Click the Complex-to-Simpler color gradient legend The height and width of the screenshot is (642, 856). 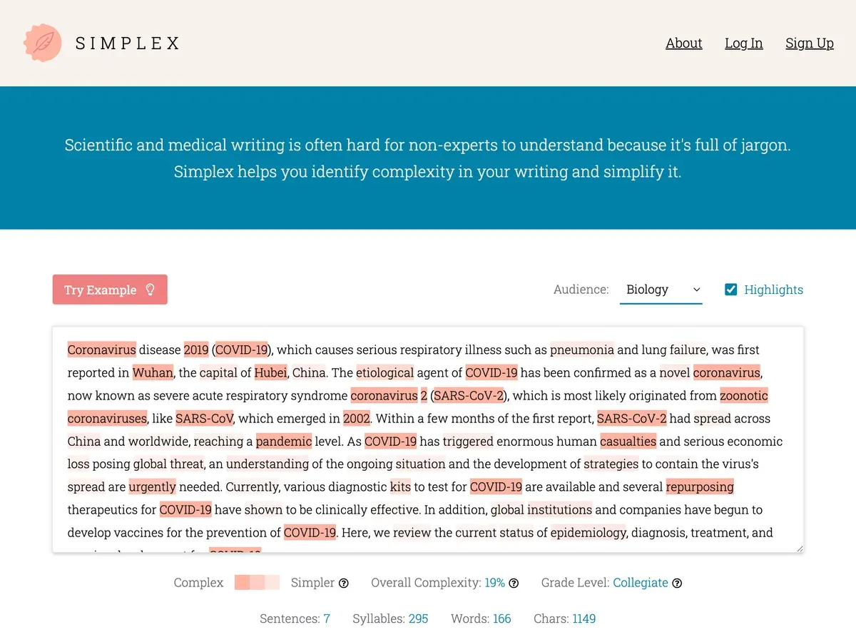(257, 583)
